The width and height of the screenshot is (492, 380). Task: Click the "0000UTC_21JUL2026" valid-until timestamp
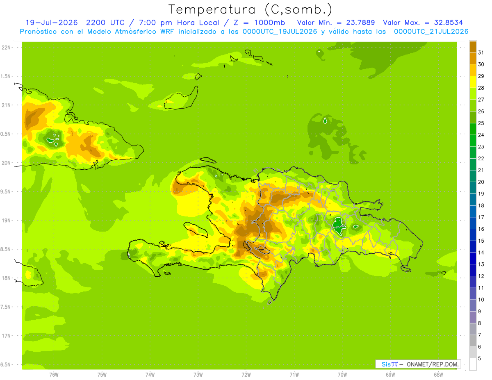coord(431,32)
